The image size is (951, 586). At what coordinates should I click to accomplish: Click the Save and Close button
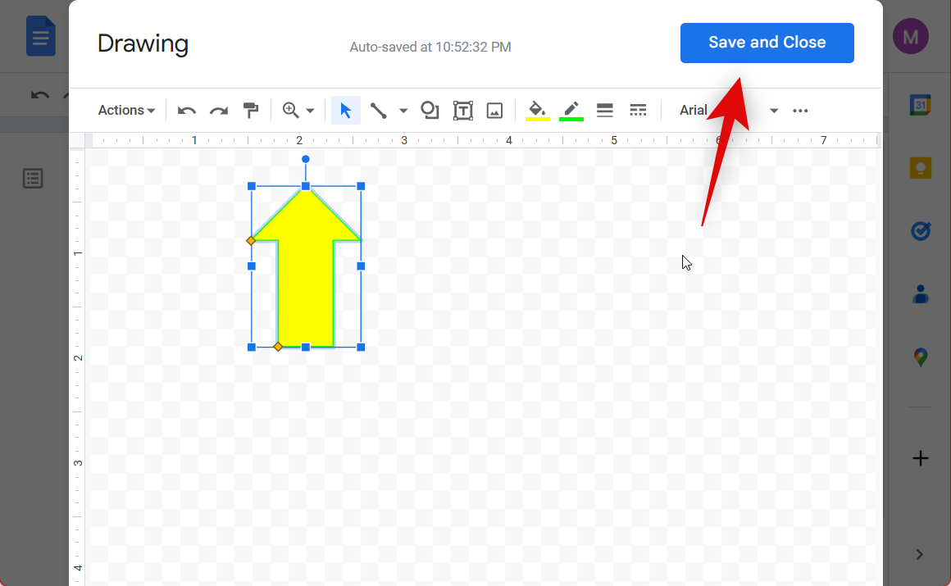[x=767, y=43]
